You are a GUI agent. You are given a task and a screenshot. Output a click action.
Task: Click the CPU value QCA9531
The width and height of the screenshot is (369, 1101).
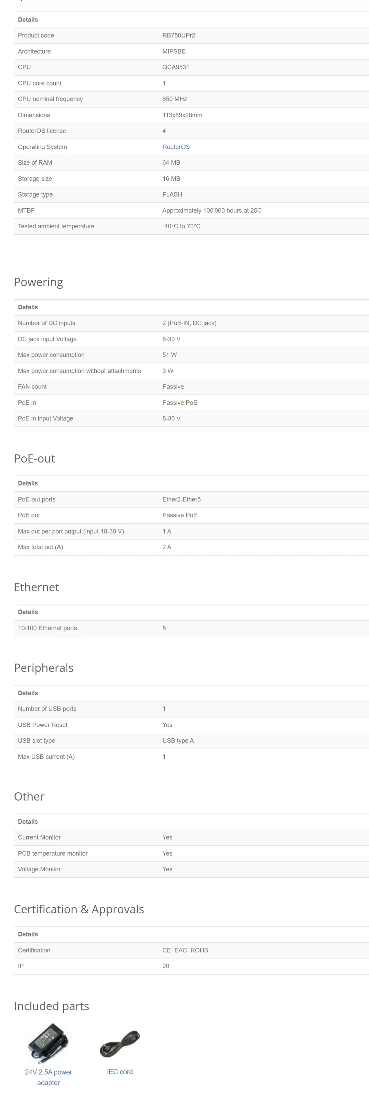click(x=176, y=67)
